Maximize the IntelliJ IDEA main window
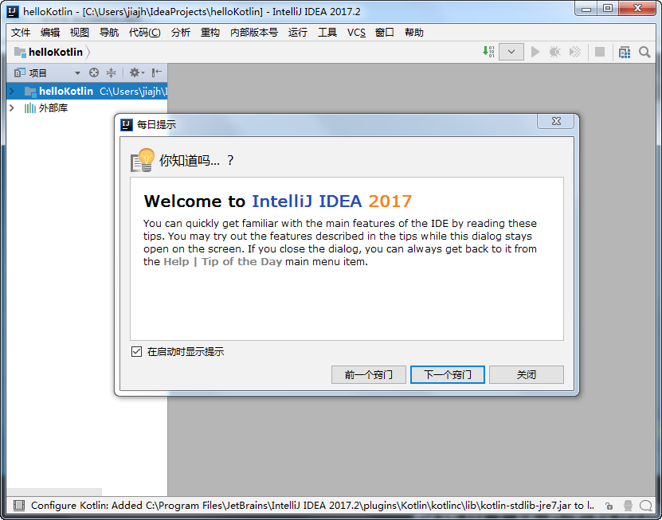Image resolution: width=662 pixels, height=520 pixels. pos(608,8)
